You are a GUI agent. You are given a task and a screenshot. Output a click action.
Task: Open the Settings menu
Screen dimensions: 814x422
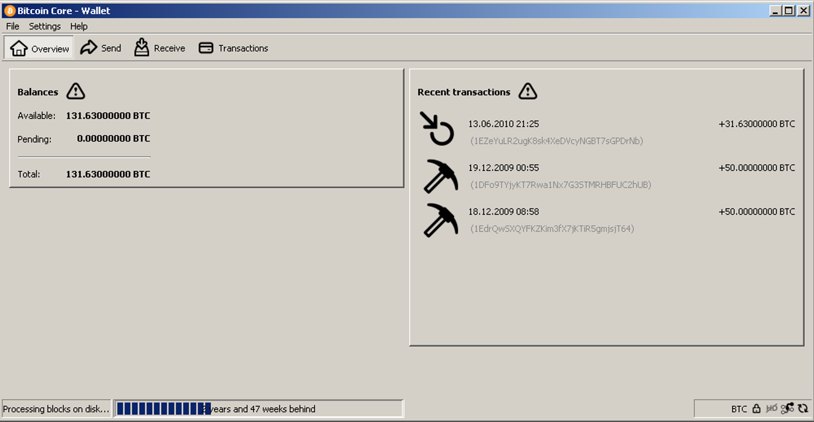click(x=45, y=26)
